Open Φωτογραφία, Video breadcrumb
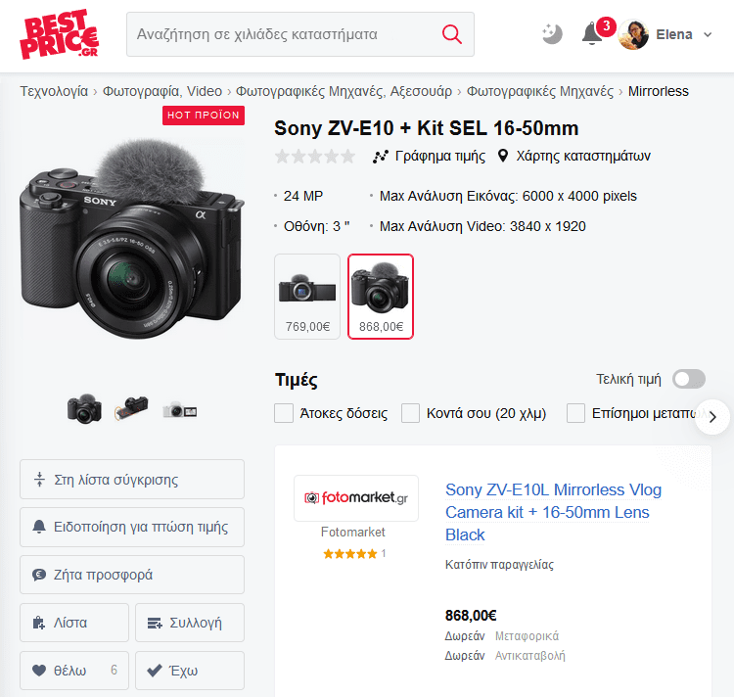734x697 pixels. [x=162, y=91]
